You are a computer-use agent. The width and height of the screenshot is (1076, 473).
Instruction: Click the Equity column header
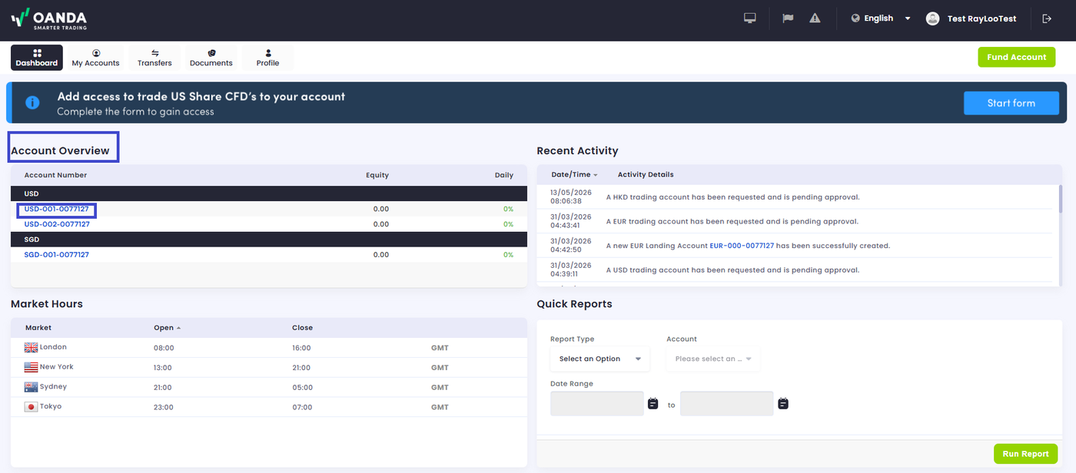coord(377,175)
